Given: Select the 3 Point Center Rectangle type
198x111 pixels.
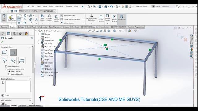Looking at the screenshot, I should 13,60.
